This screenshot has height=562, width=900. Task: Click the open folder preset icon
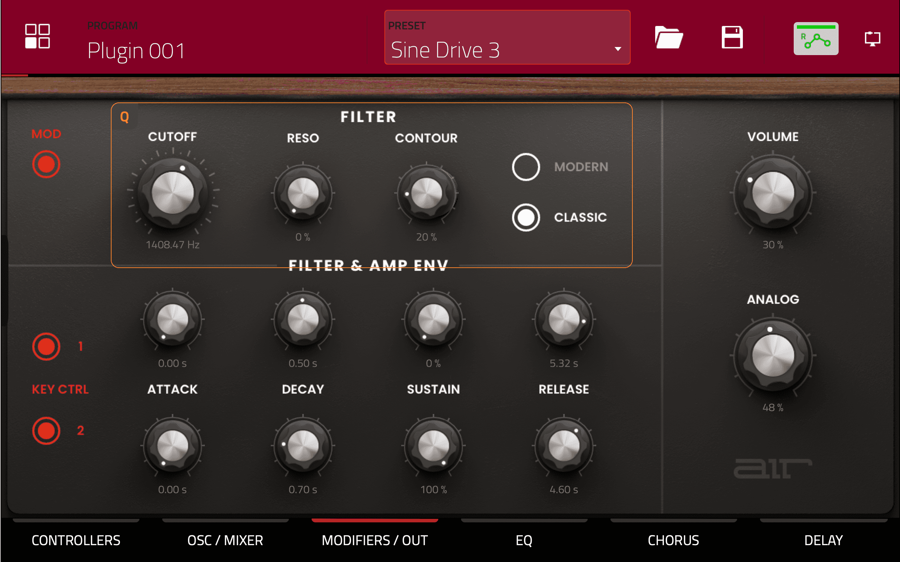(669, 38)
